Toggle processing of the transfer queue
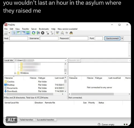Screen dimensions: 134x128 tap(38, 33)
